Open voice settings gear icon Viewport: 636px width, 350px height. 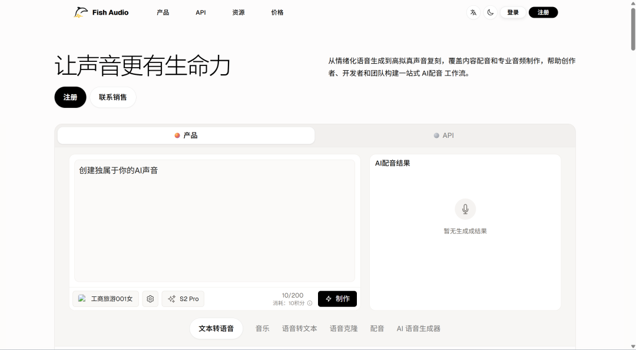pyautogui.click(x=150, y=299)
